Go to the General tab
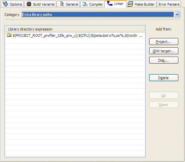 click(x=68, y=4)
